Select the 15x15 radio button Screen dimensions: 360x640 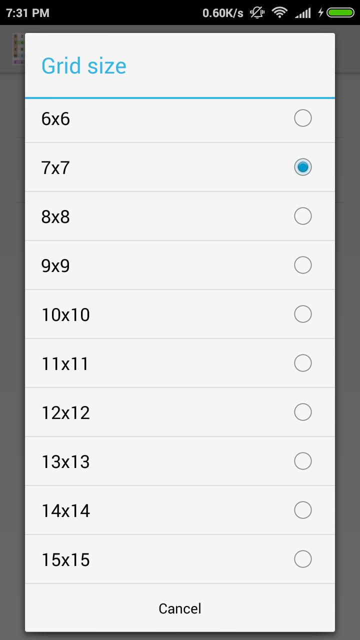(302, 559)
